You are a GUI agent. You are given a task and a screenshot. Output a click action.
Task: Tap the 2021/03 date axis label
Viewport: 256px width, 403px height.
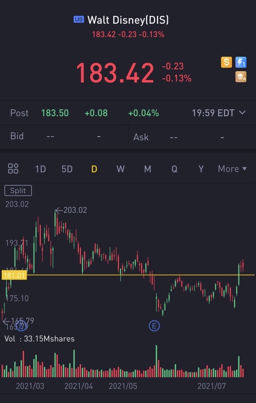click(30, 386)
